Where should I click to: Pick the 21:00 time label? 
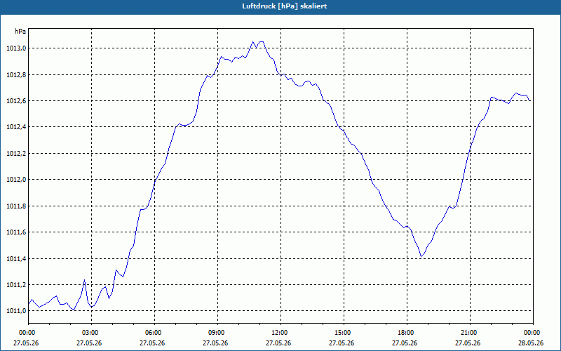tap(470, 333)
